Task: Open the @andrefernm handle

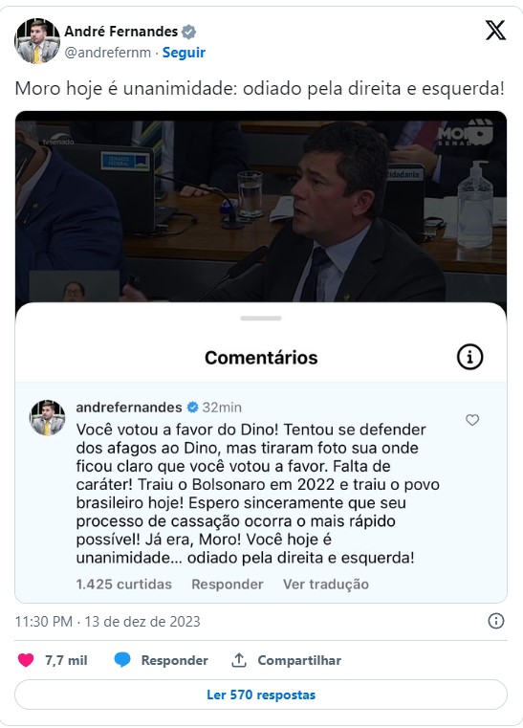Action: [x=108, y=53]
